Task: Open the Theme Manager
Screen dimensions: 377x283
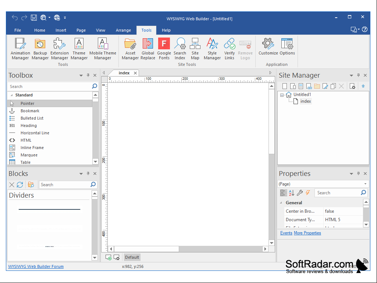Action: [79, 49]
